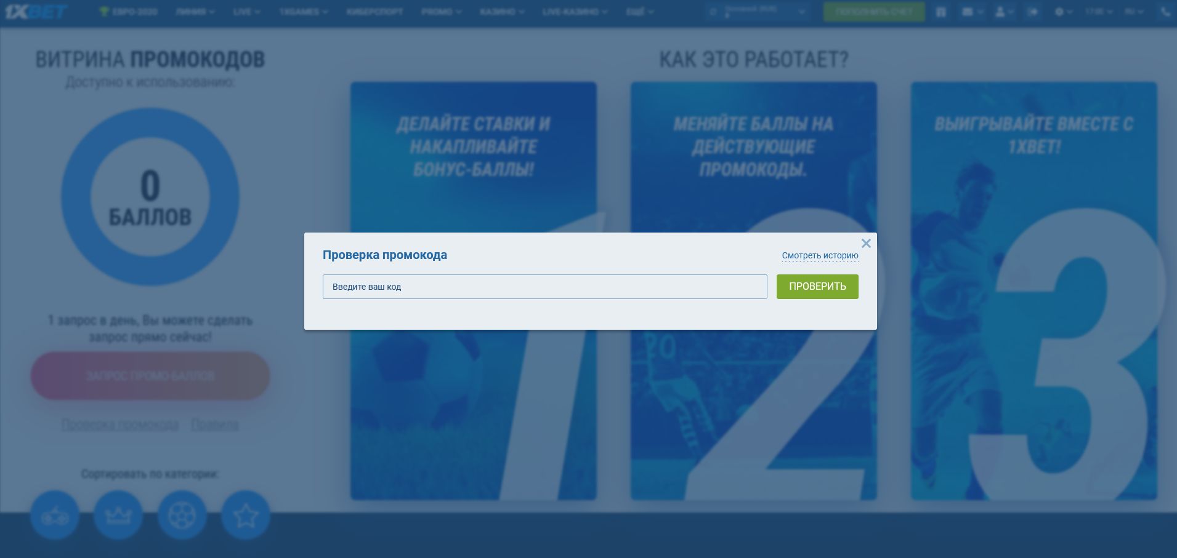
Task: Open the Смотреть историю link
Action: click(x=820, y=255)
